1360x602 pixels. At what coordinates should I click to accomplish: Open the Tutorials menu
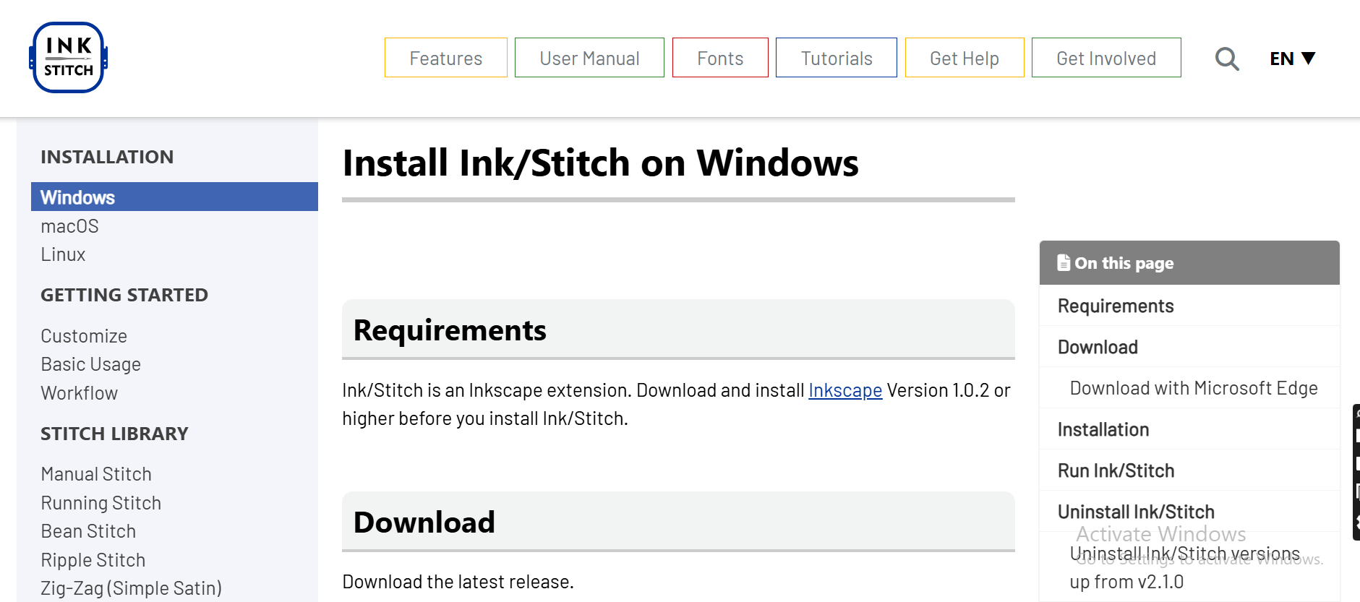837,58
